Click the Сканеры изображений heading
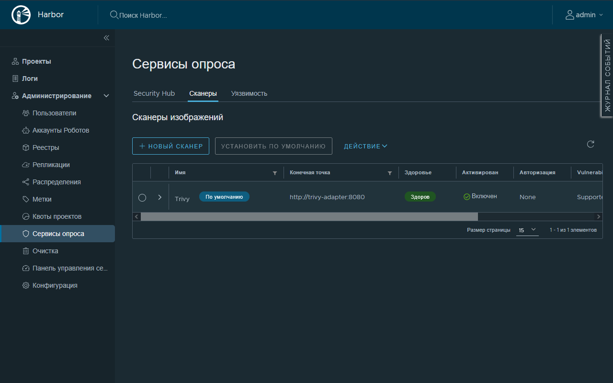This screenshot has height=383, width=613. (x=178, y=117)
